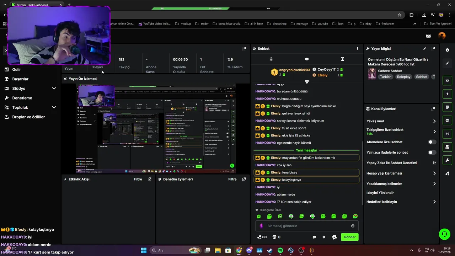Open Başarılar in the left menu
455x256 pixels.
click(20, 79)
